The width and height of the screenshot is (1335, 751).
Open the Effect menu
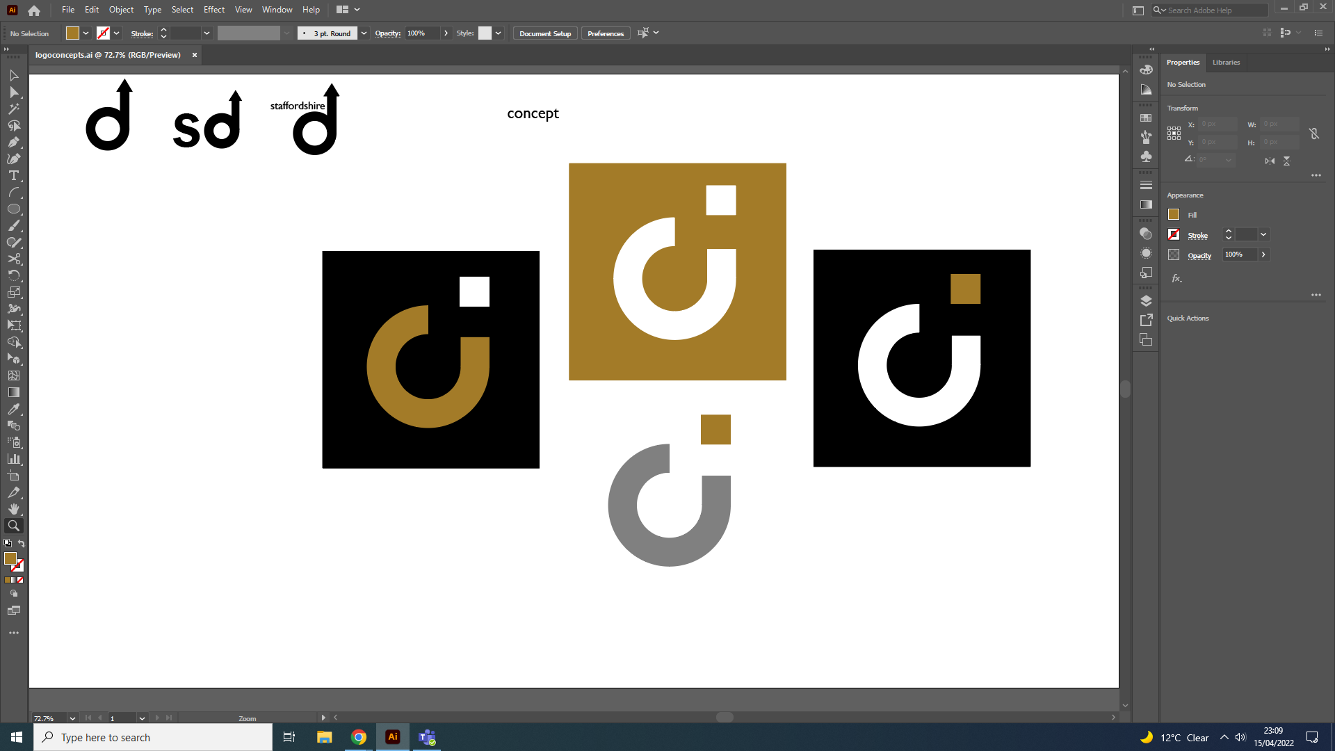(x=213, y=10)
